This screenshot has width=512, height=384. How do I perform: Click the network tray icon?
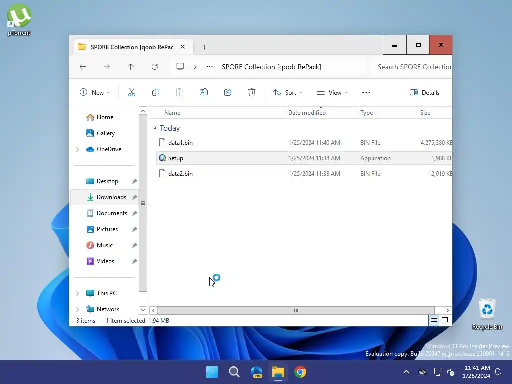(x=438, y=372)
